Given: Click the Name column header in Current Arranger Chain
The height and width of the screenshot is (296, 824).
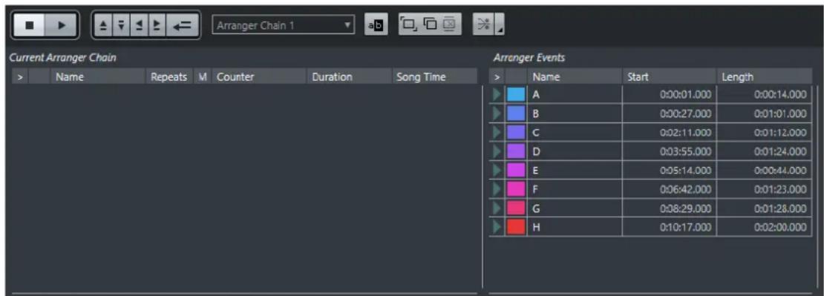Looking at the screenshot, I should coord(98,76).
